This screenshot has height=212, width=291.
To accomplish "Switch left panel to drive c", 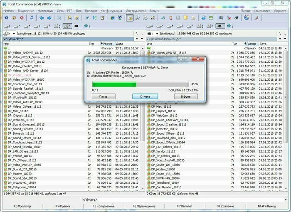I will (x=17, y=26).
